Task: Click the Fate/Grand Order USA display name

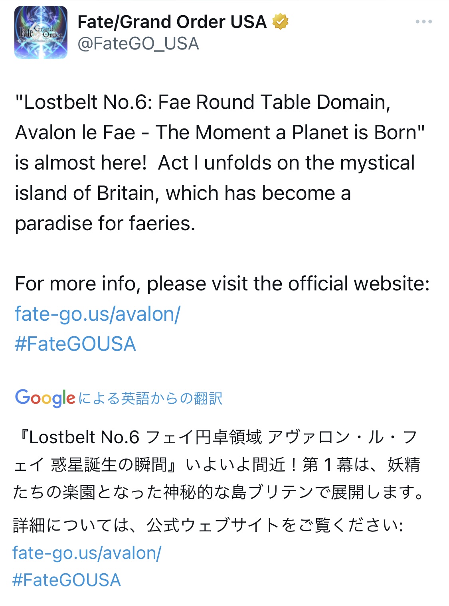Action: coord(172,22)
